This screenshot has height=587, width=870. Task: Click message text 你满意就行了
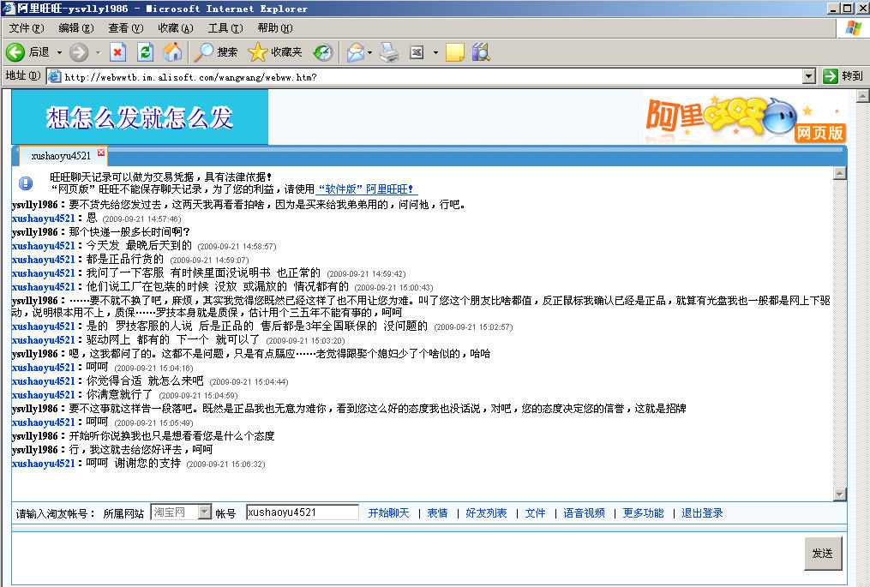pyautogui.click(x=119, y=394)
